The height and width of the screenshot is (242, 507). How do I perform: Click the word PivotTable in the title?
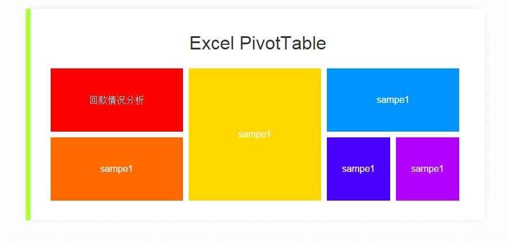283,43
